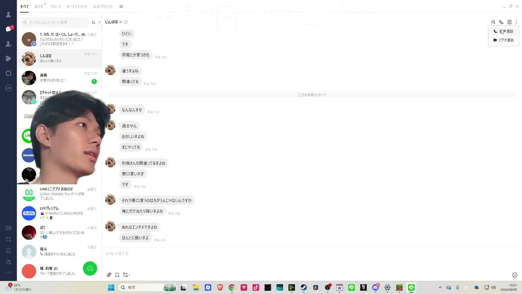Open Keep from the message toolbar bookmark
Image resolution: width=522 pixels, height=294 pixels.
pos(117,275)
